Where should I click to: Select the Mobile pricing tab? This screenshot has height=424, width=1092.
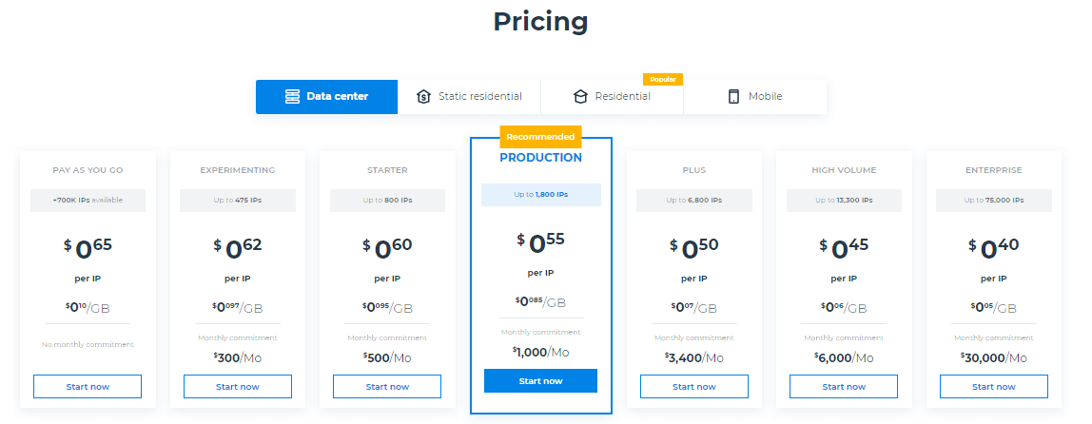(755, 97)
